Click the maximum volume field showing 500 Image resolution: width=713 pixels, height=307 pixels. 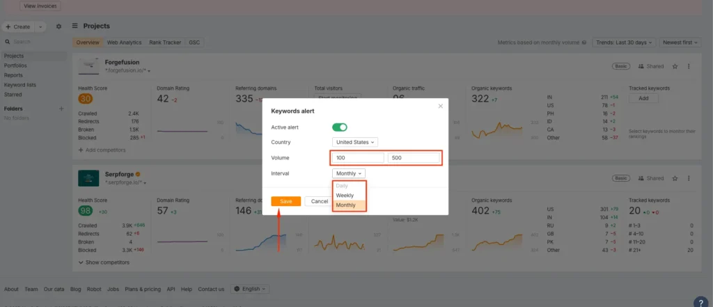click(413, 158)
